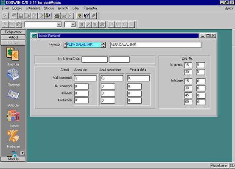The image size is (235, 169).
Task: Click Intirziere 60 days count field
Action: coord(201,102)
